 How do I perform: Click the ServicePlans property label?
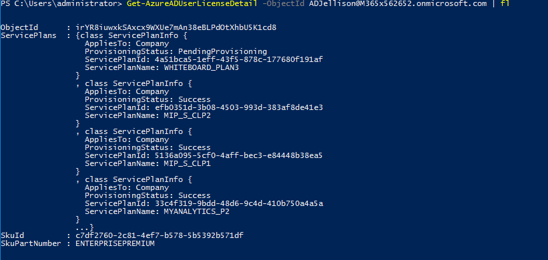(x=29, y=35)
